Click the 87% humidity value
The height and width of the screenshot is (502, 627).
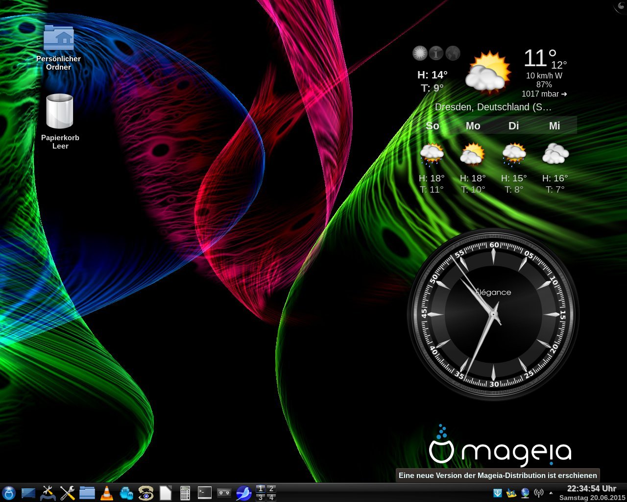(x=544, y=84)
